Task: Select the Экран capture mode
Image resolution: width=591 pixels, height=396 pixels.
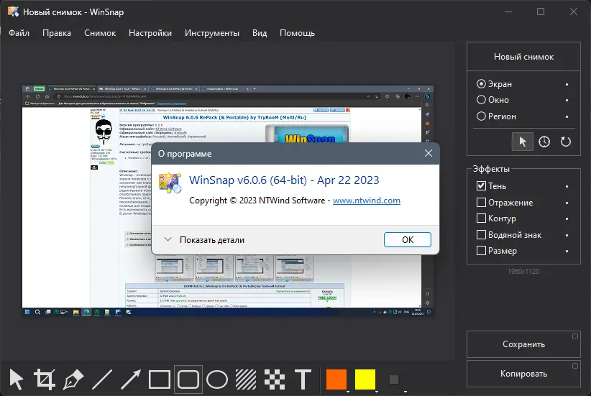Action: pos(495,84)
